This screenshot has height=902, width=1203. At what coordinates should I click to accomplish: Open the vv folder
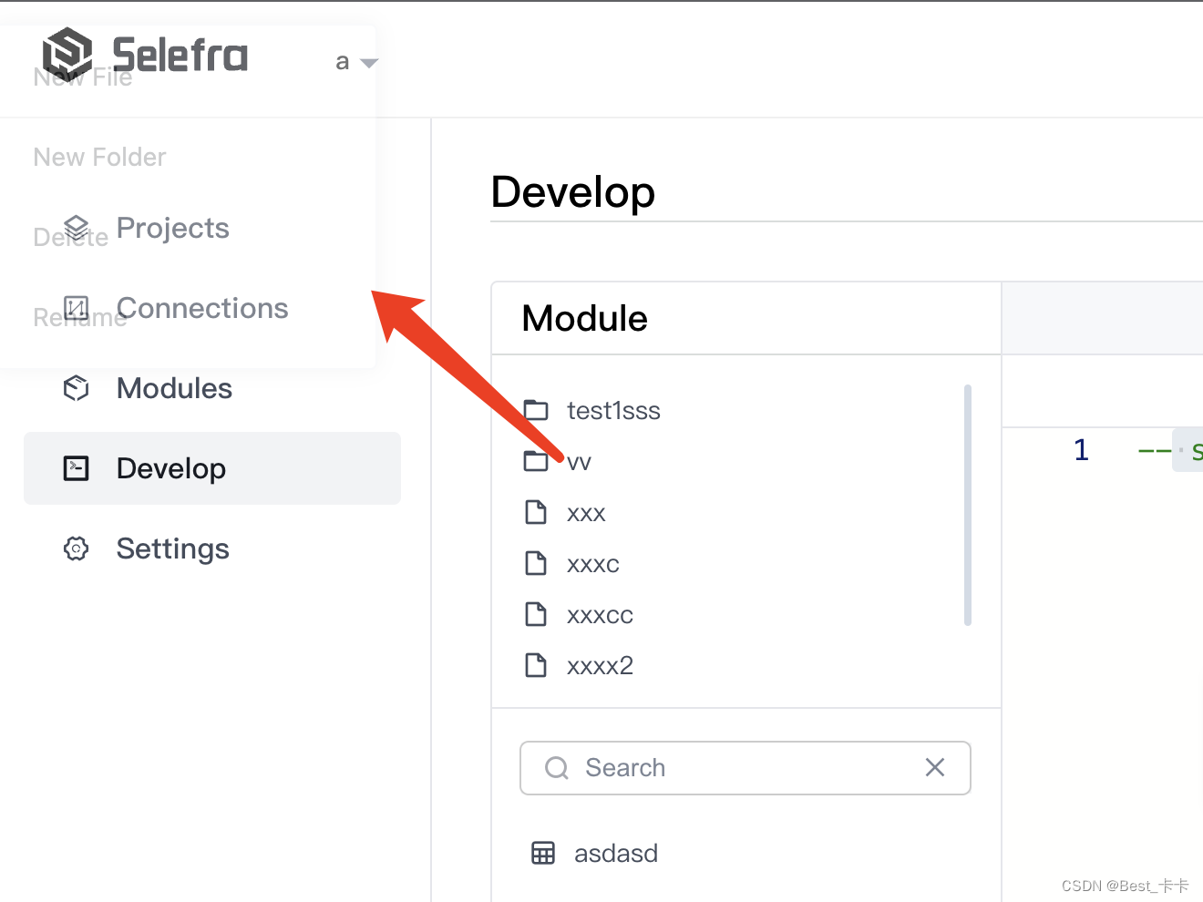(579, 462)
